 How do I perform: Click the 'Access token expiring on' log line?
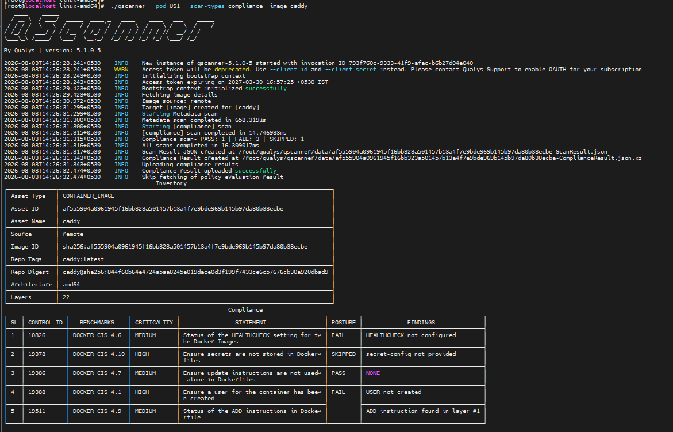tap(235, 82)
